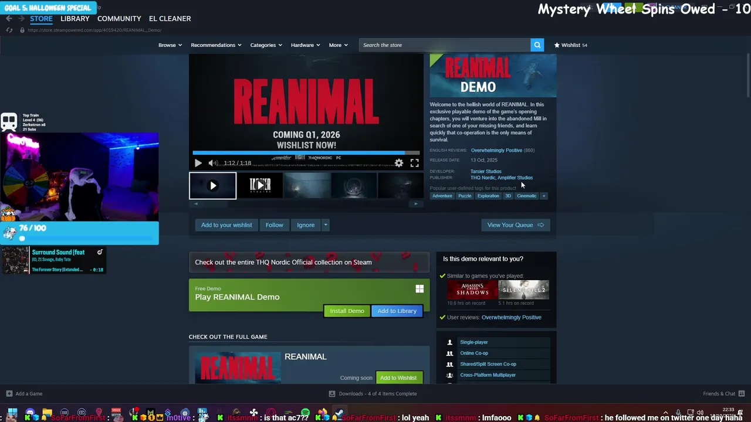Expand more tags with plus button
This screenshot has height=422, width=751.
[x=544, y=196]
